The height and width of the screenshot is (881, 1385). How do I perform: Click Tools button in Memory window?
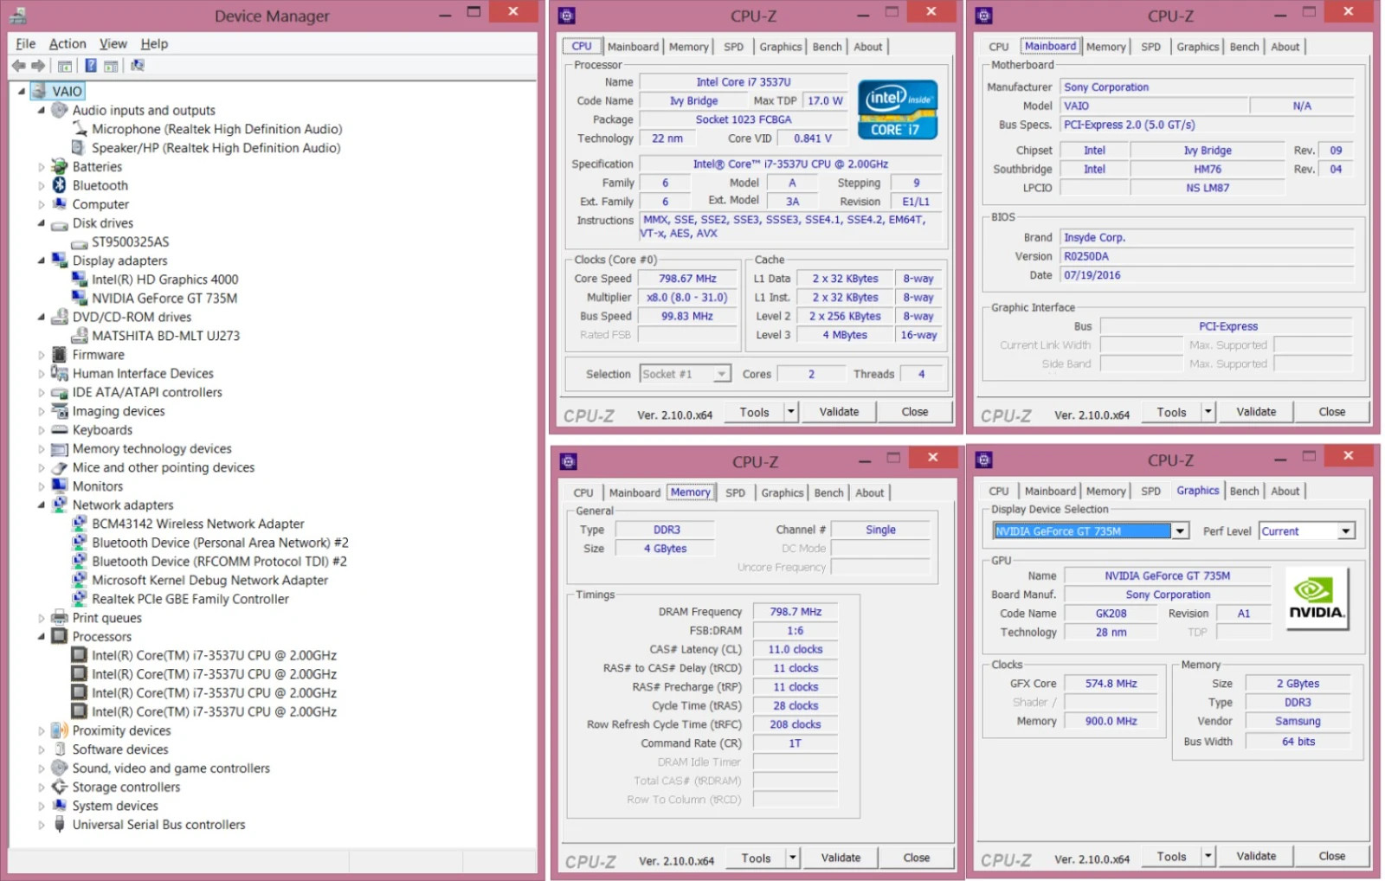point(756,858)
